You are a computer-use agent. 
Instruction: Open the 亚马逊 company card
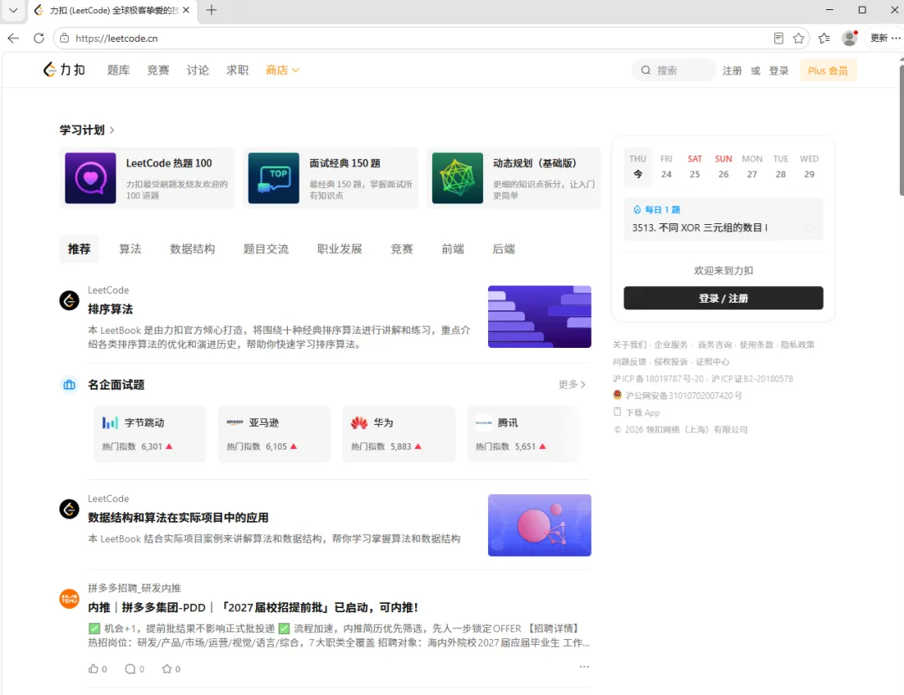click(x=275, y=434)
